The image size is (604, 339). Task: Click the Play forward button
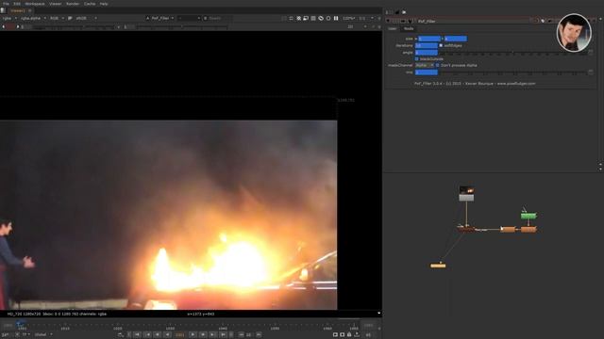[x=193, y=335]
